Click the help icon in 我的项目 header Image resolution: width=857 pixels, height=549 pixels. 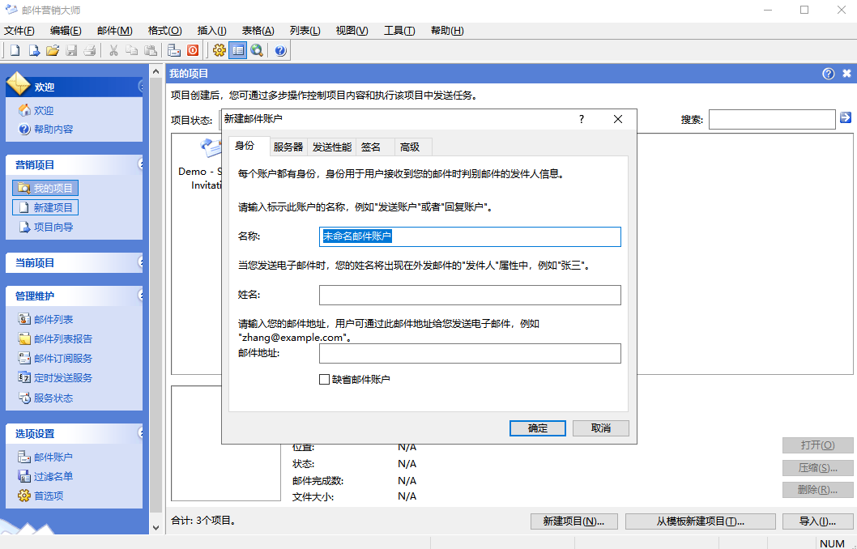pyautogui.click(x=829, y=73)
